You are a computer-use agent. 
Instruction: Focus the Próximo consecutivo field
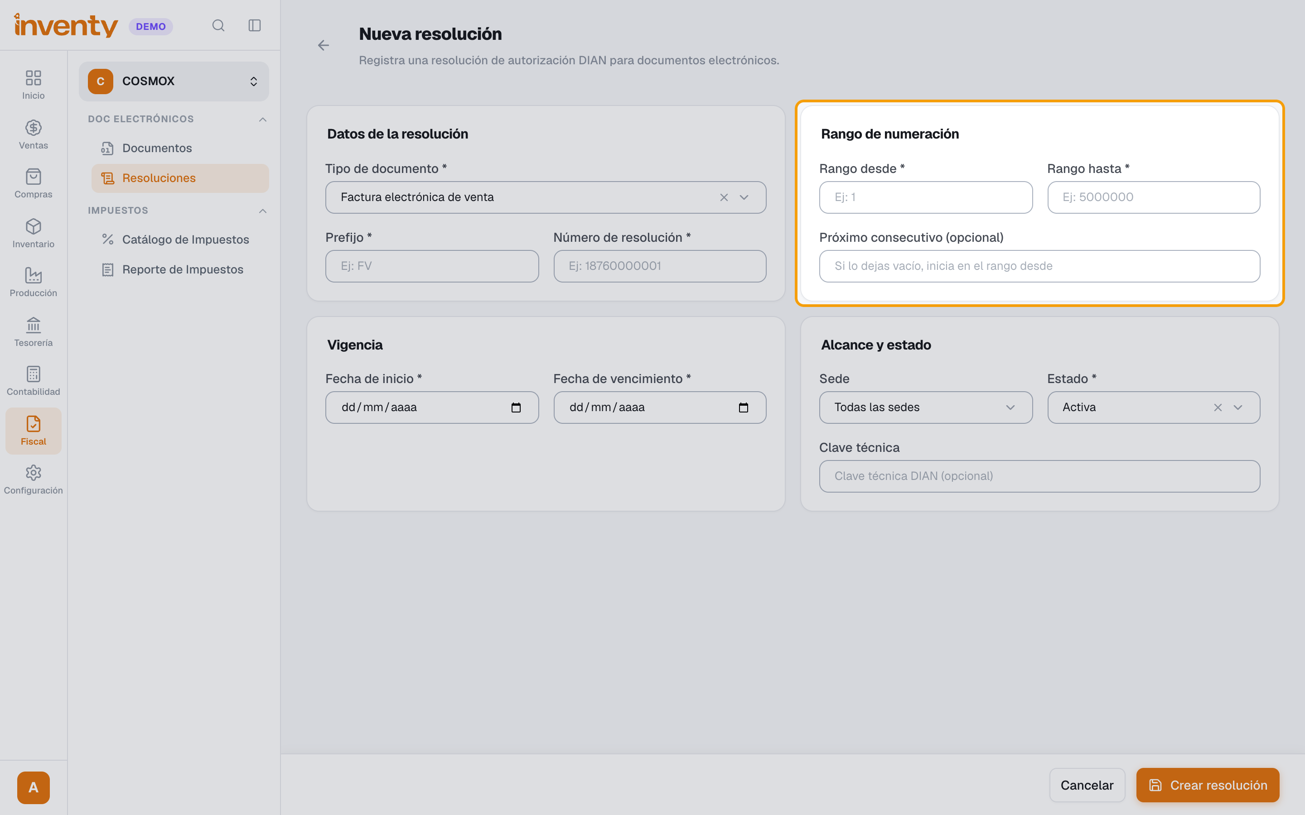(1039, 266)
